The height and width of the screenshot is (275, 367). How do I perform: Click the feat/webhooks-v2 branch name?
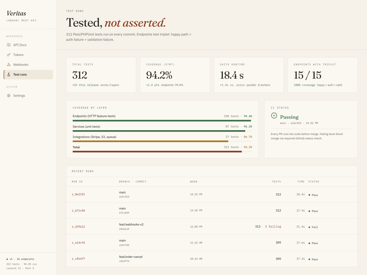pos(131,224)
